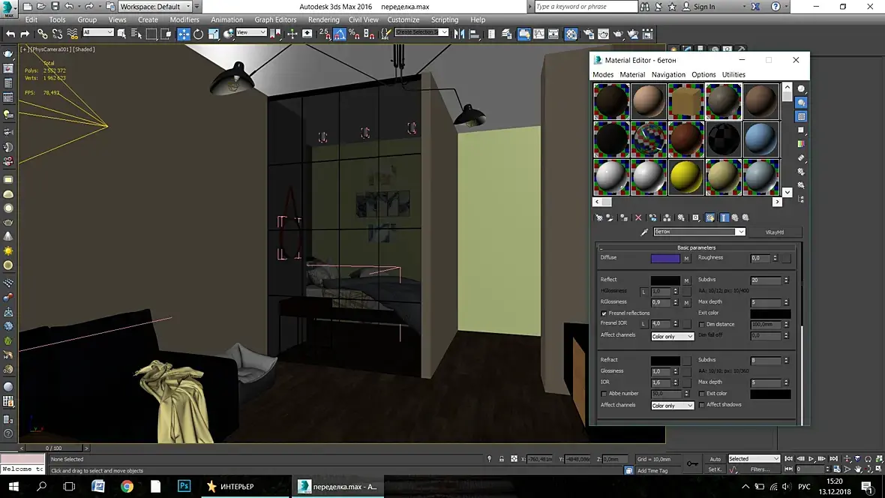Toggle Background checker icon in Material Editor
Viewport: 885px width, 498px height.
801,116
